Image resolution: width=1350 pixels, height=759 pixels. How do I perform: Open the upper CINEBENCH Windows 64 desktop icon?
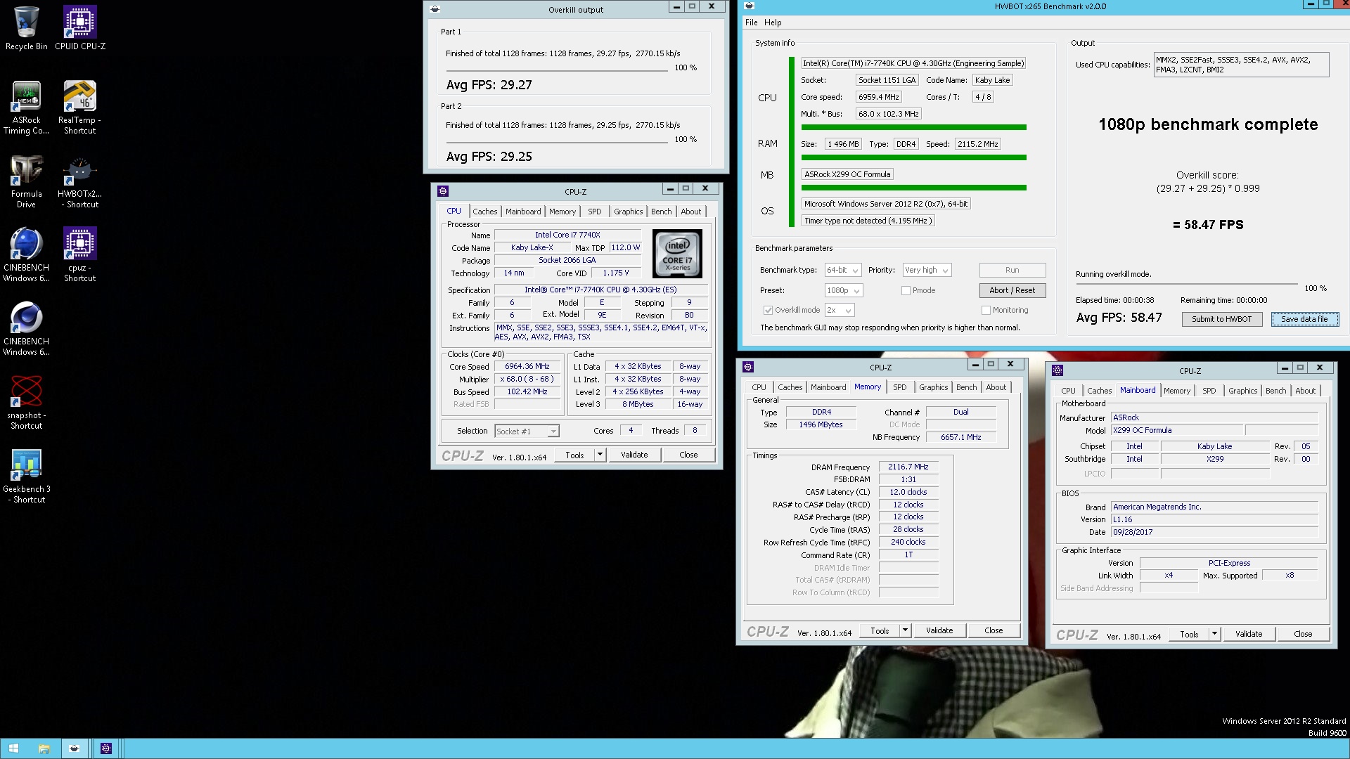[x=26, y=255]
